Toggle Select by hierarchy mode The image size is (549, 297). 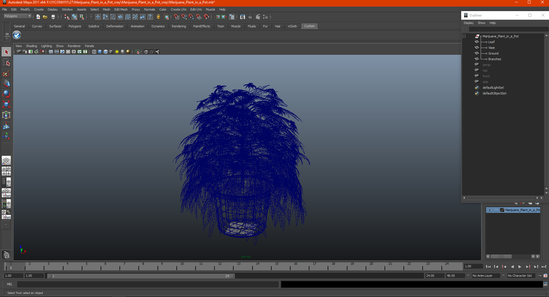(67, 17)
